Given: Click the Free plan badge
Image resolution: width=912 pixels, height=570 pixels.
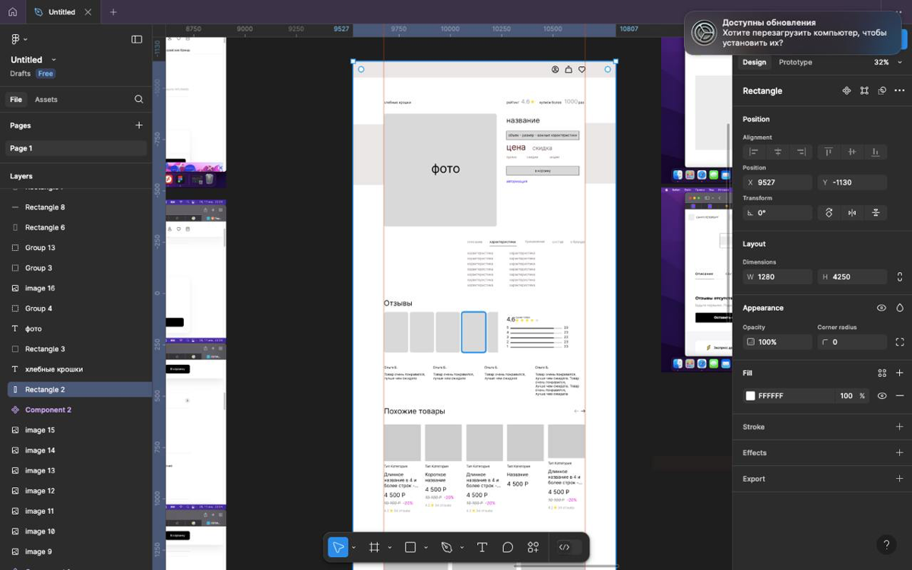Looking at the screenshot, I should 46,74.
